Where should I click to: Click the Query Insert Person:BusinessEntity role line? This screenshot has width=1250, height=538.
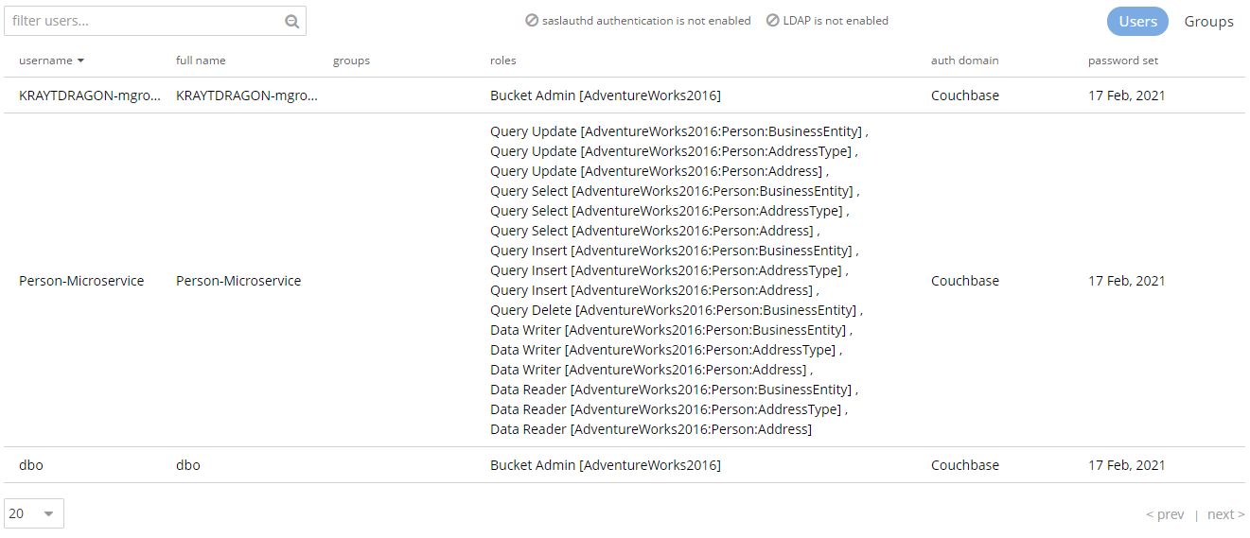pos(671,251)
